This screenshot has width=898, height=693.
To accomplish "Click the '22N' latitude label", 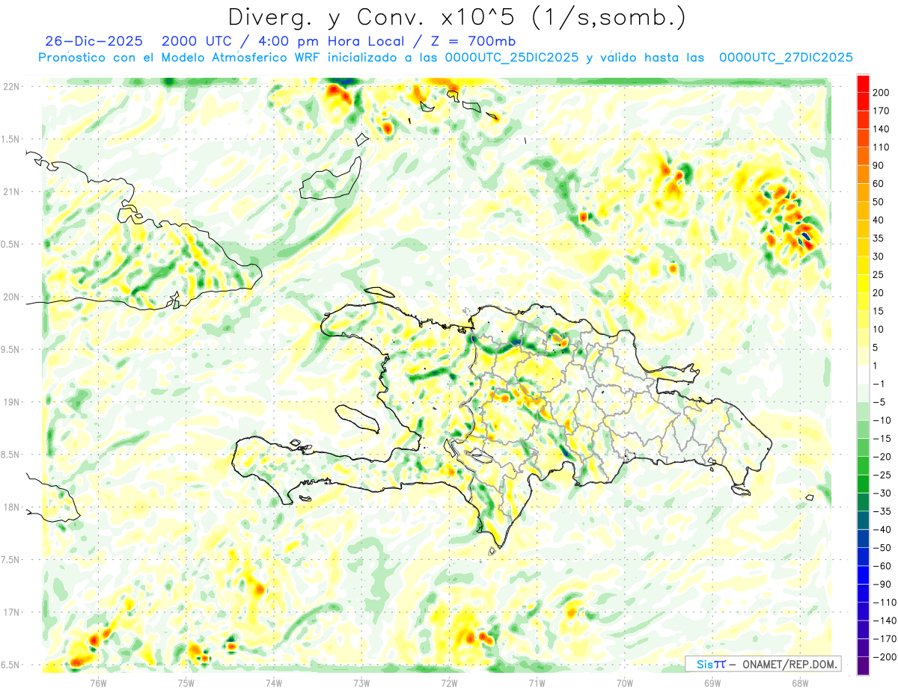I will click(x=11, y=87).
